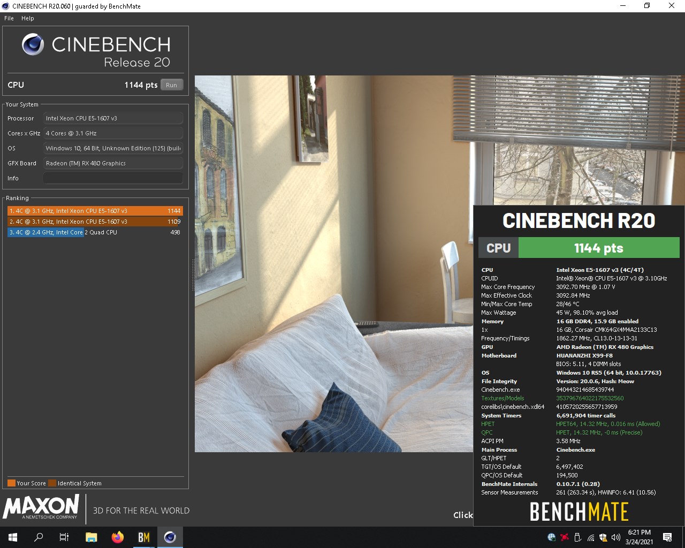Click the Max Core Frequency value 3092.70 MHz

pyautogui.click(x=585, y=287)
